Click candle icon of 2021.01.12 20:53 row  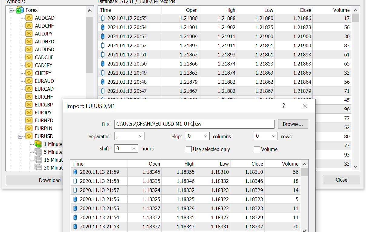103,36
